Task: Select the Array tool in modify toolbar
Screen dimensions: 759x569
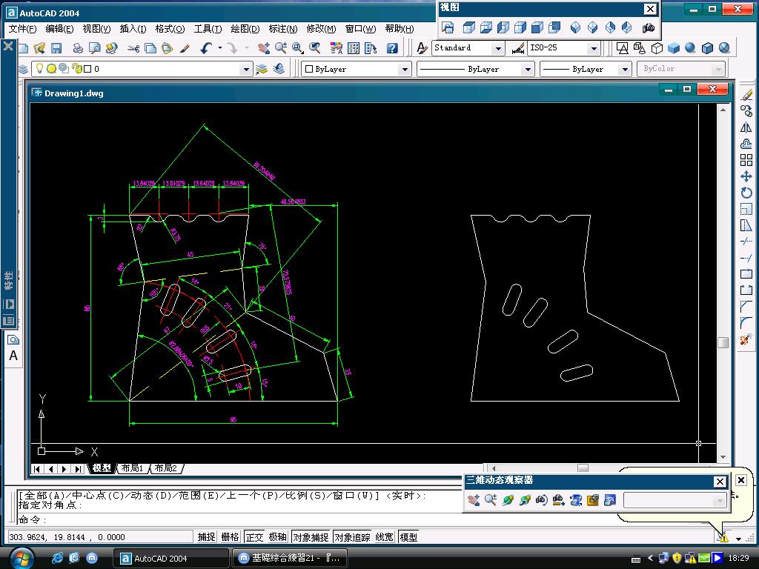Action: (746, 160)
